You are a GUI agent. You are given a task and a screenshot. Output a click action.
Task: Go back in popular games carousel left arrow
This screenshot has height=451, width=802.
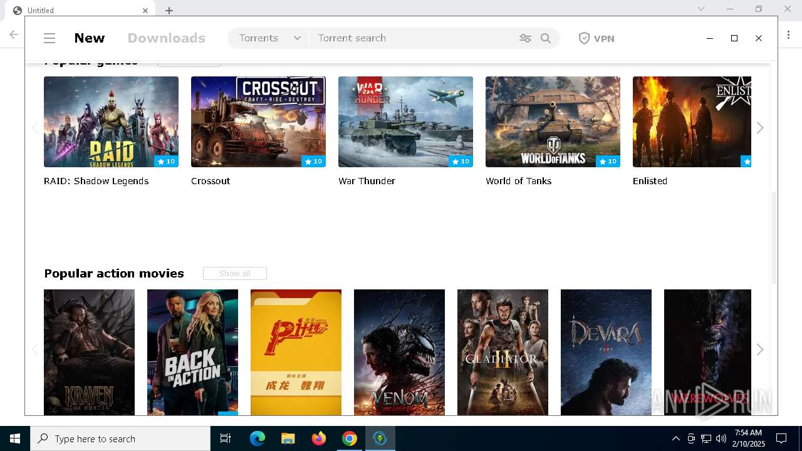[35, 128]
